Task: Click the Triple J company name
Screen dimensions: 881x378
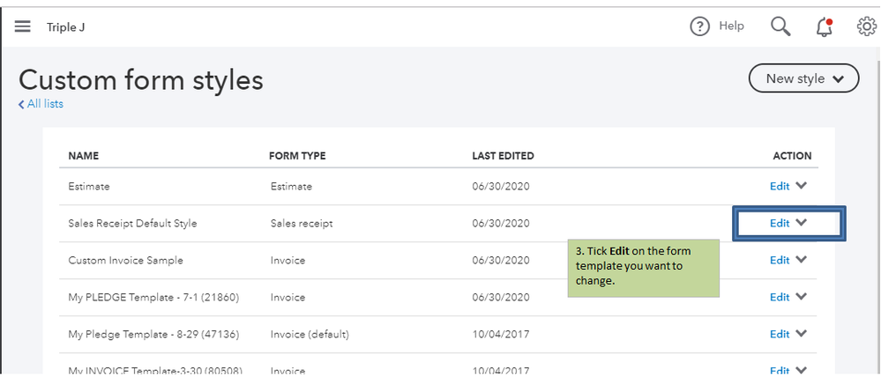Action: (x=65, y=27)
